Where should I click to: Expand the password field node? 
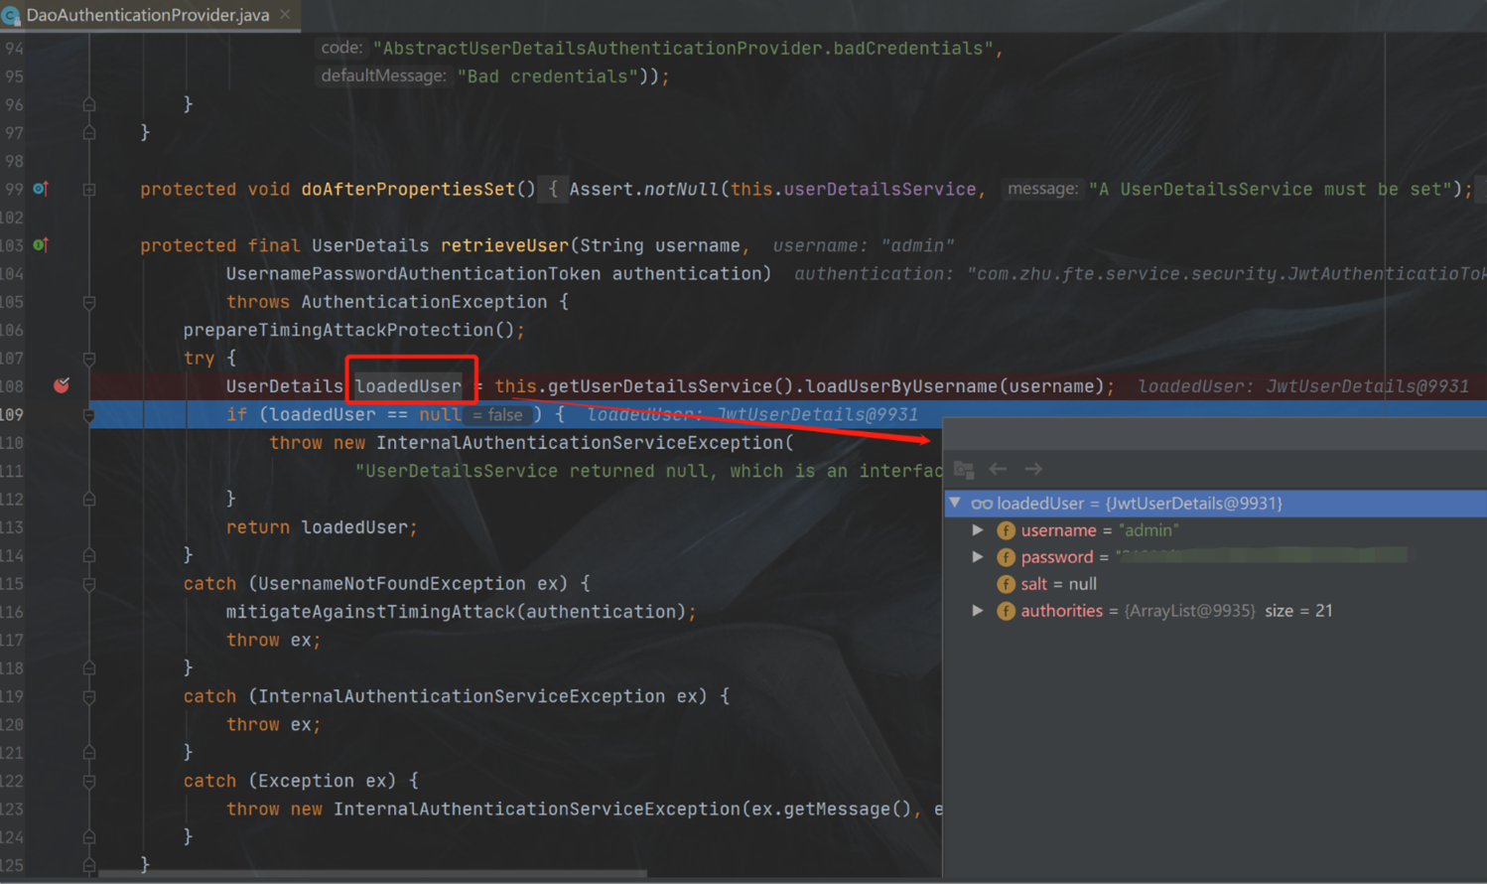coord(978,557)
